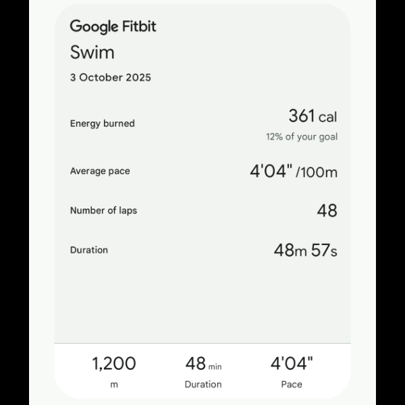Click the Average pace label
Screen dimensions: 405x405
[x=100, y=171]
